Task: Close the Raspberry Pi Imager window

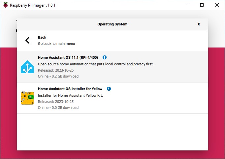Action: tap(217, 5)
